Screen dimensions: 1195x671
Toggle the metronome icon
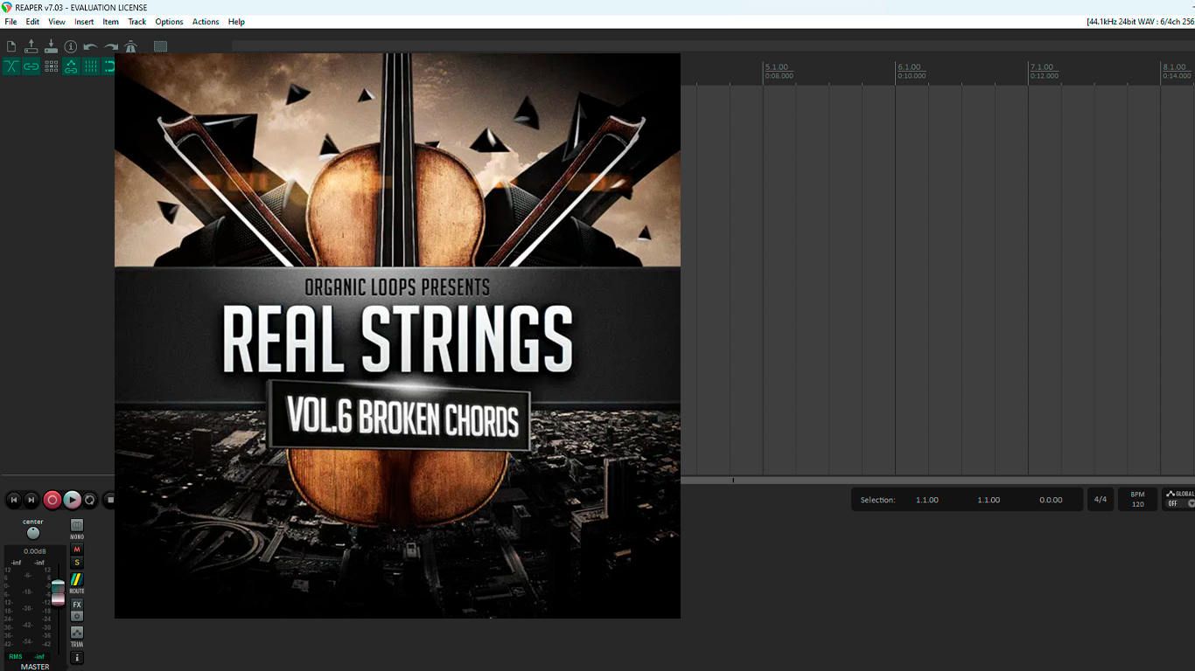[130, 46]
